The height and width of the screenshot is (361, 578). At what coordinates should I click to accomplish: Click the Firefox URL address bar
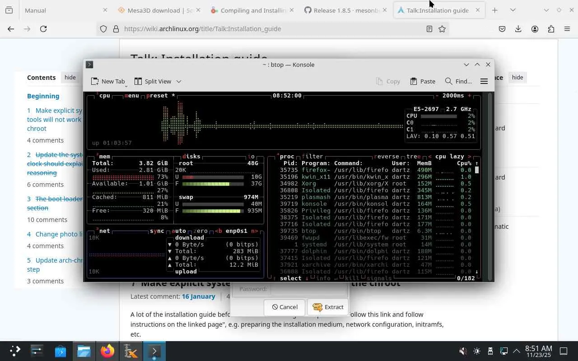click(273, 29)
